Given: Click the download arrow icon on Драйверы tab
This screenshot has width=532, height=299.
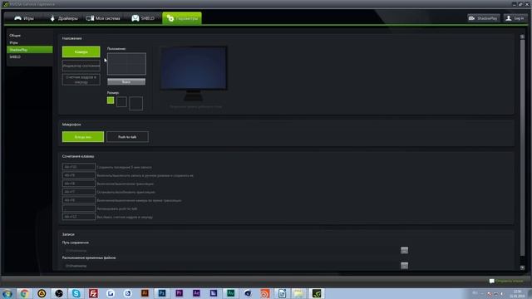Looking at the screenshot, I should pyautogui.click(x=52, y=18).
